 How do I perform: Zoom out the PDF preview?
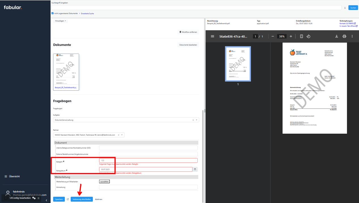[x=273, y=37]
